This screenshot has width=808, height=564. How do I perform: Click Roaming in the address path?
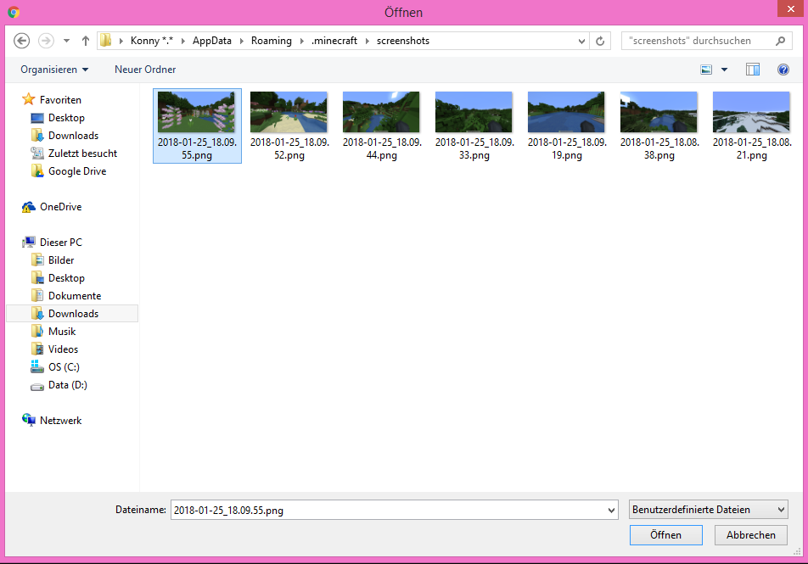[x=271, y=41]
